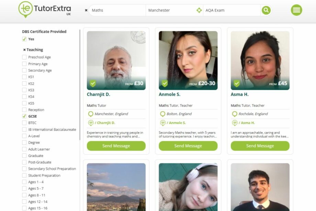
Task: Enable the A-Level checkbox
Action: tap(24, 136)
